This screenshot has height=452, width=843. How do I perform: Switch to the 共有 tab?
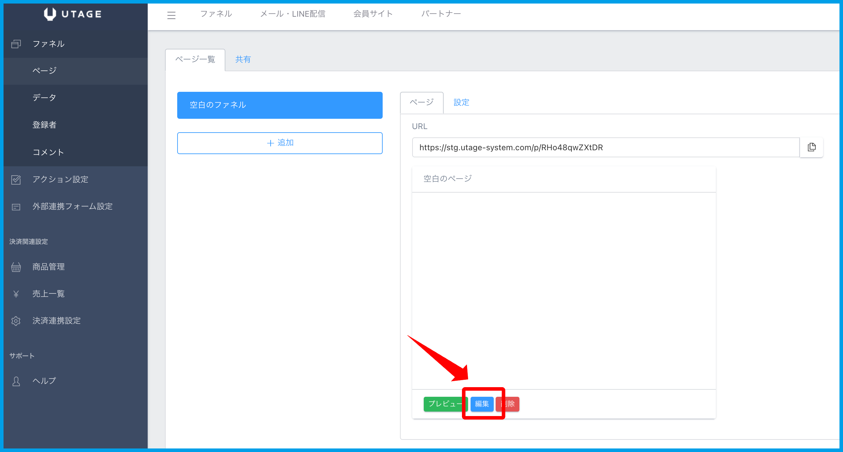pos(243,60)
